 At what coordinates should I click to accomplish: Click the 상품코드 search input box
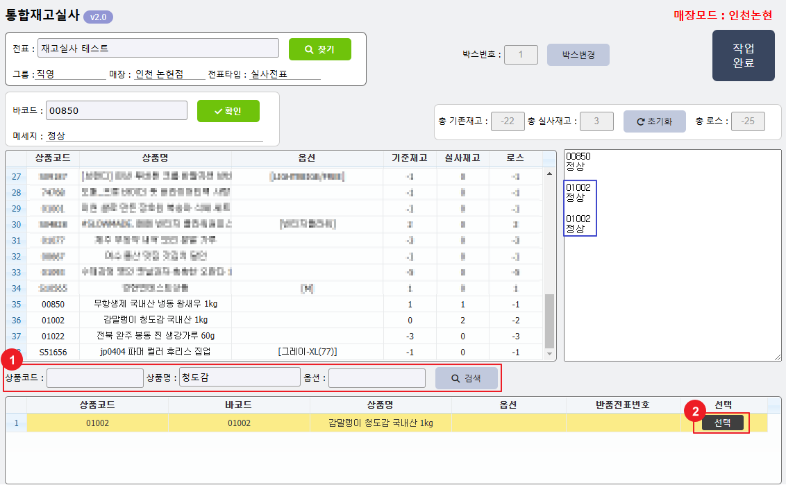coord(94,378)
